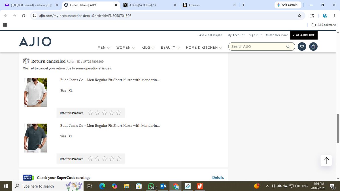Image resolution: width=340 pixels, height=191 pixels.
Task: Click the page vertical scrollbar thumb
Action: click(338, 128)
